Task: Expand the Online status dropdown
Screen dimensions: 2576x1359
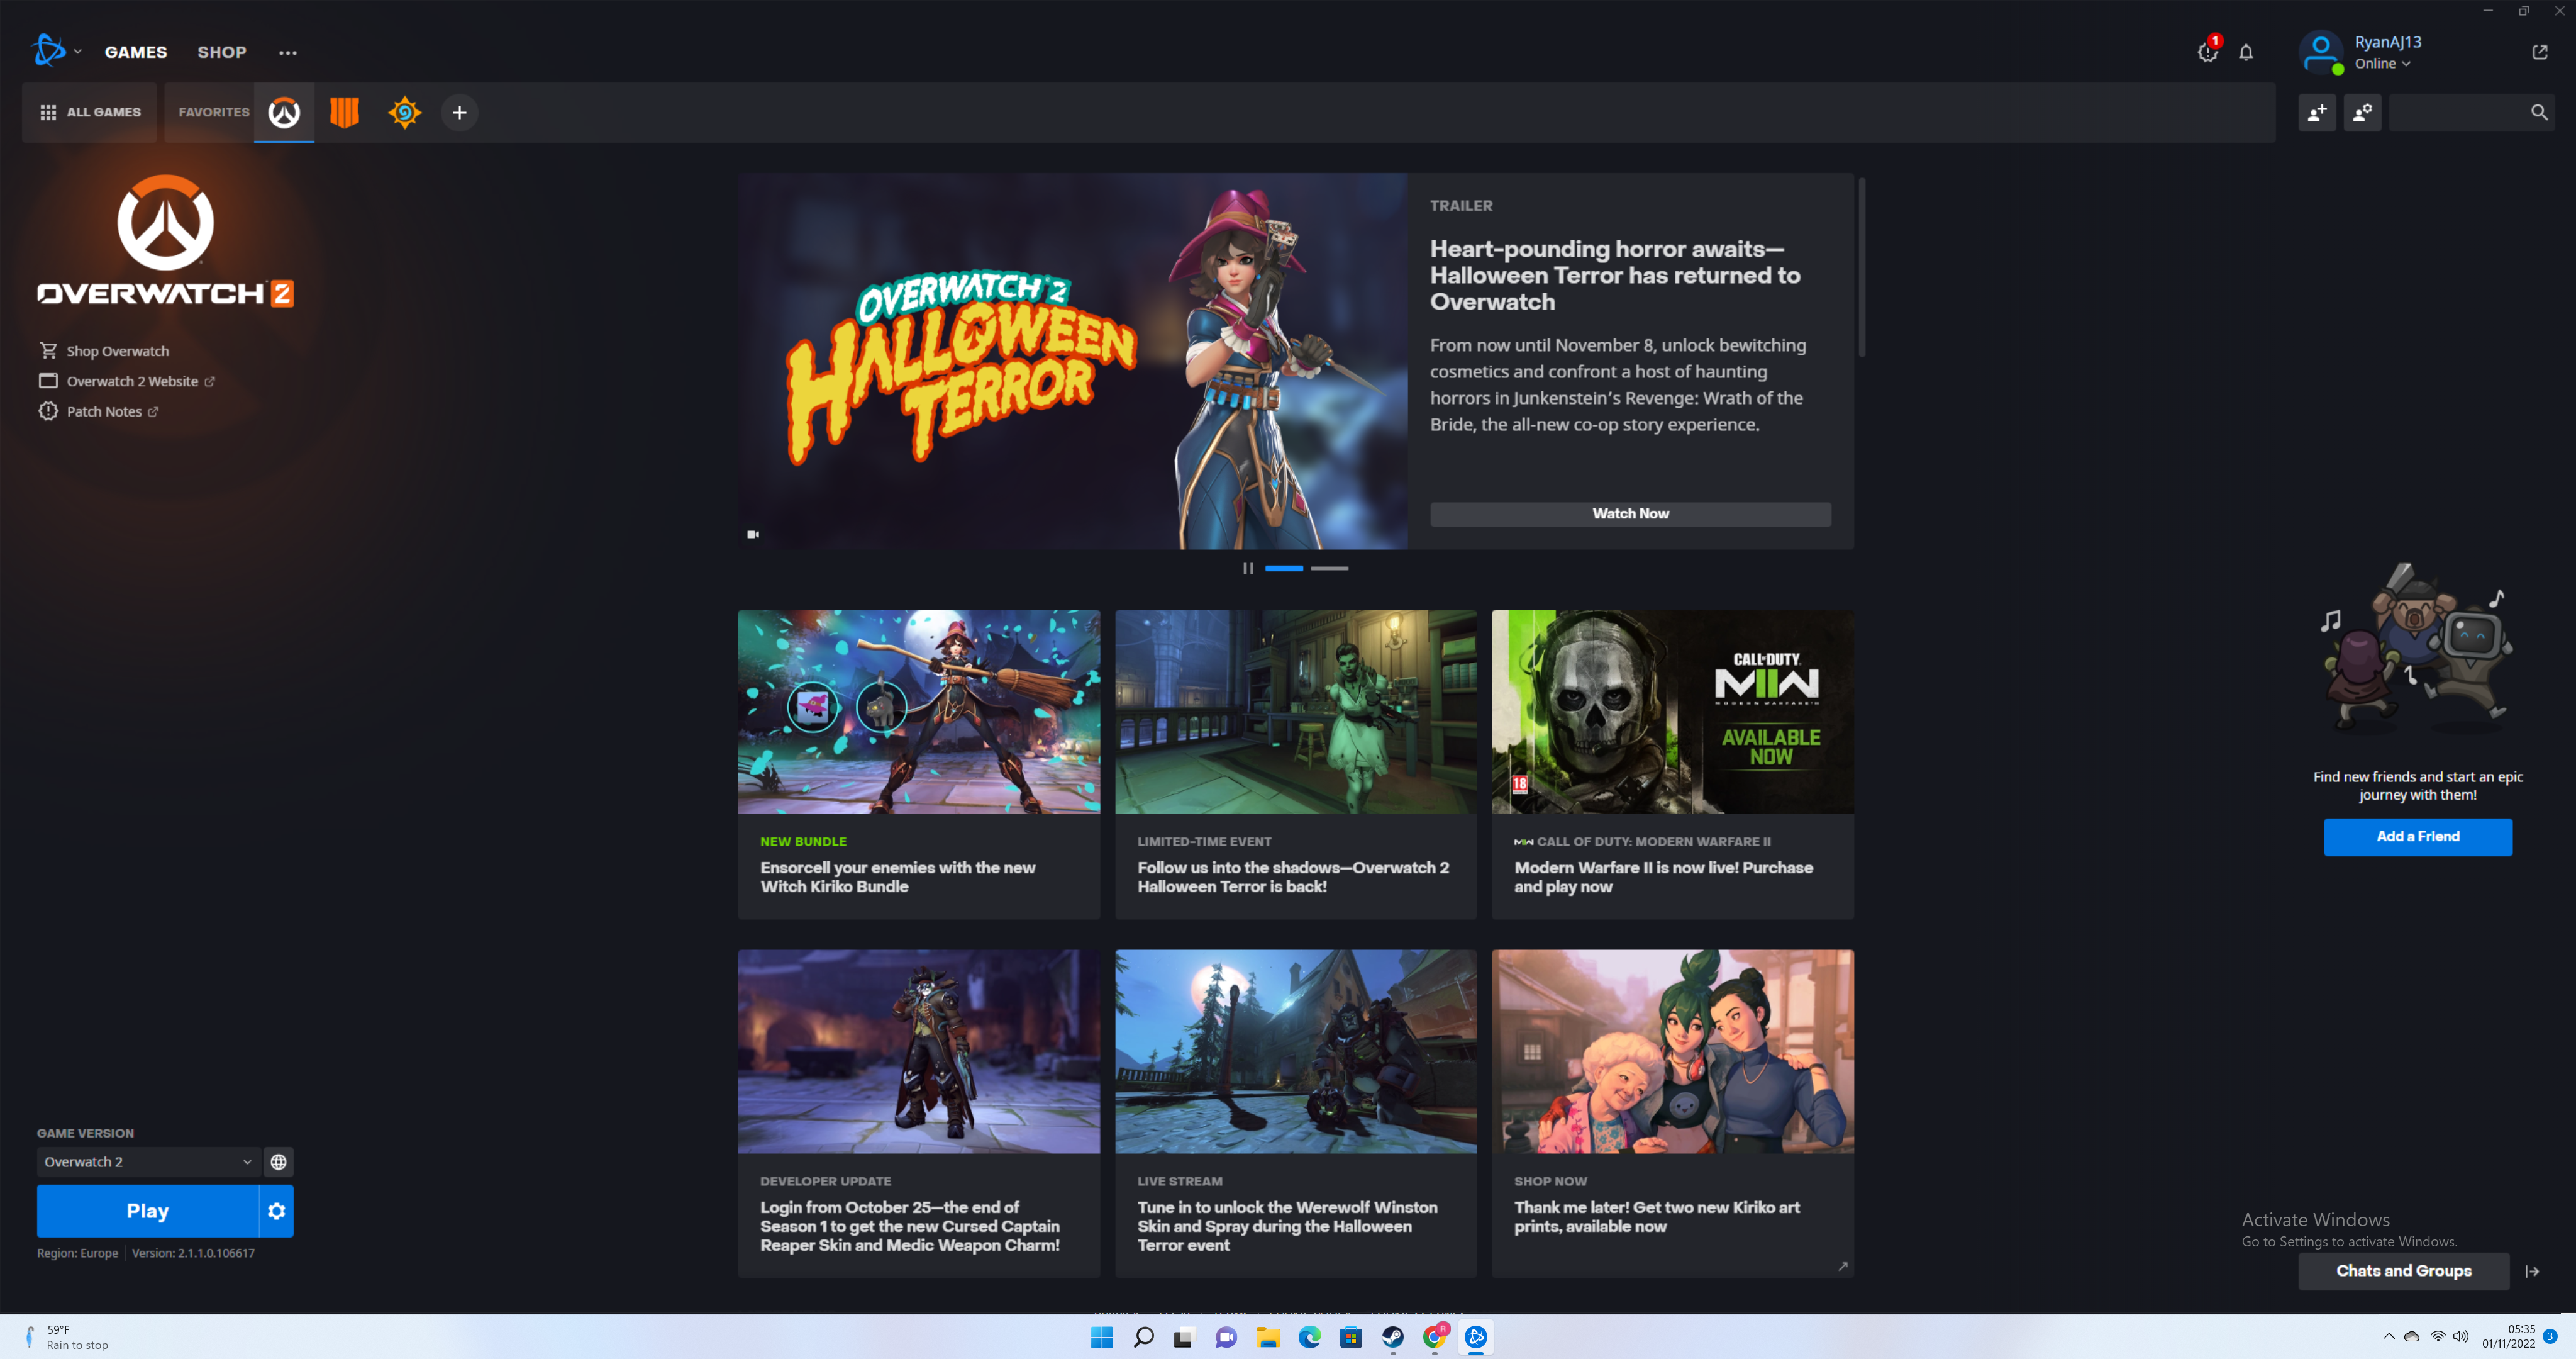Action: (2382, 63)
